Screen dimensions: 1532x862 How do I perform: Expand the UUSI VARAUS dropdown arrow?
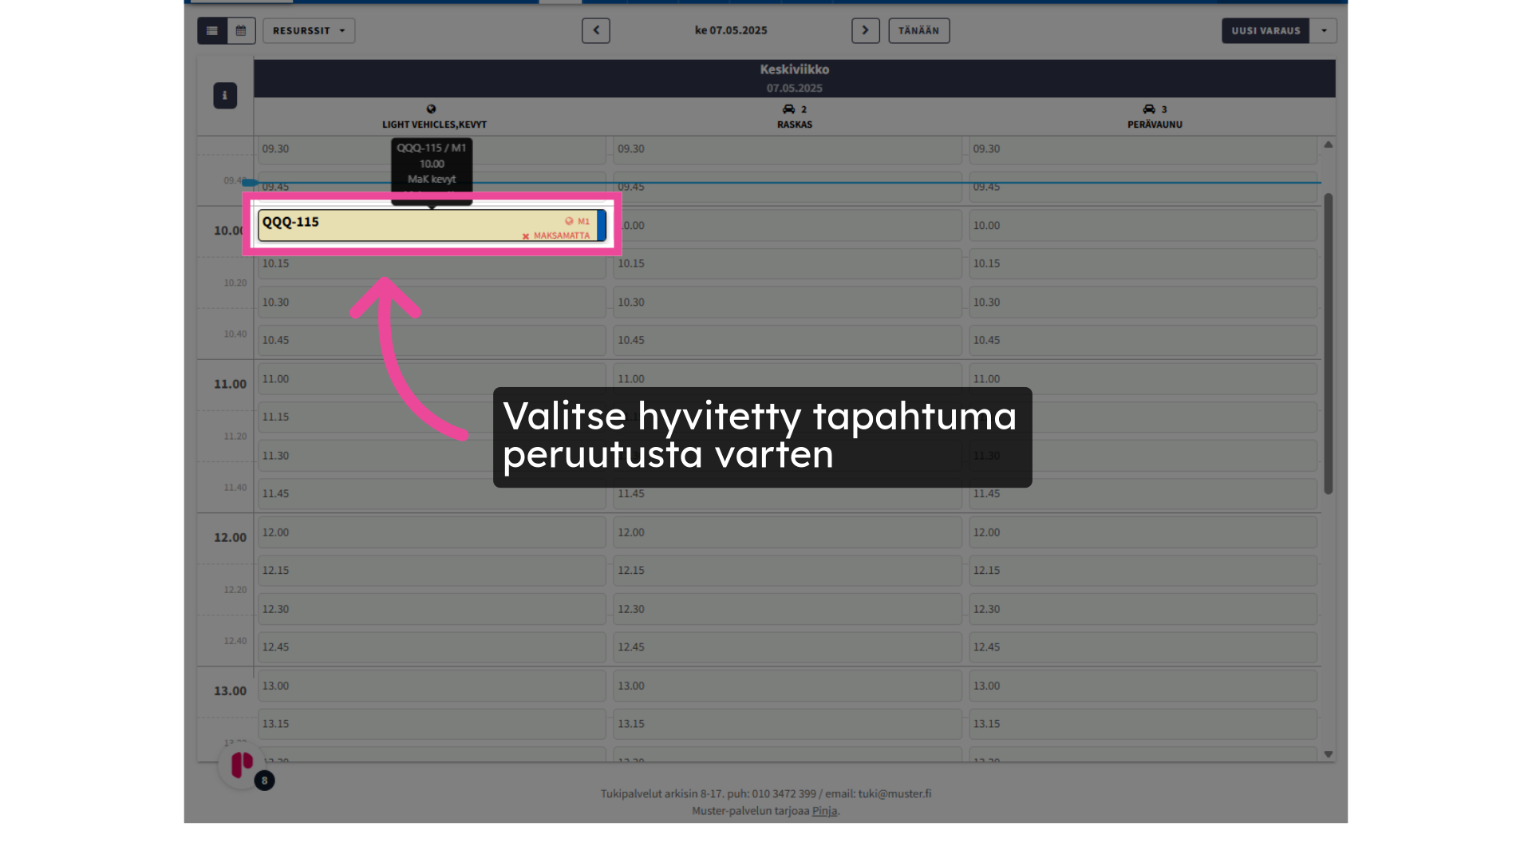1324,30
